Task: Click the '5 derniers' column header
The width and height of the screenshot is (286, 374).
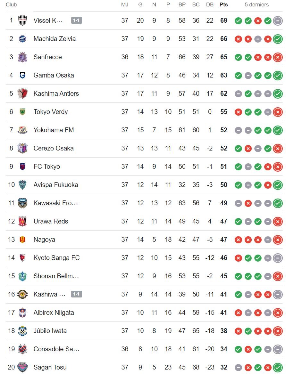Action: (x=257, y=4)
